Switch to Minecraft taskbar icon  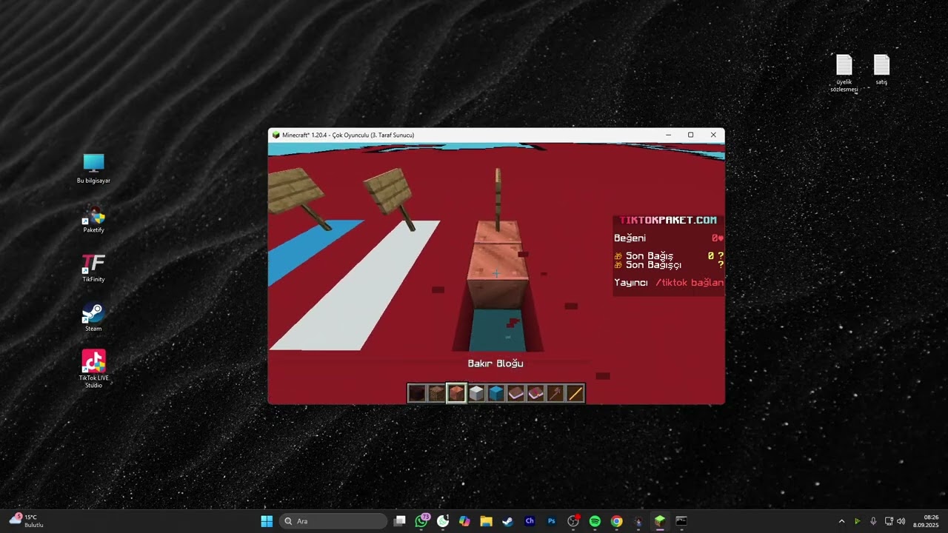660,521
